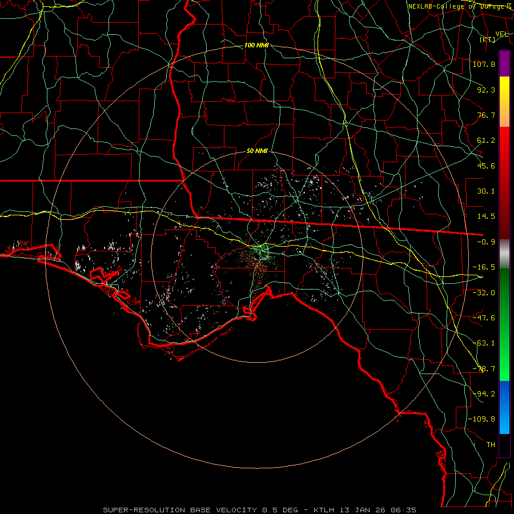
Task: Click the purple segment of the color bar
Action: point(504,63)
